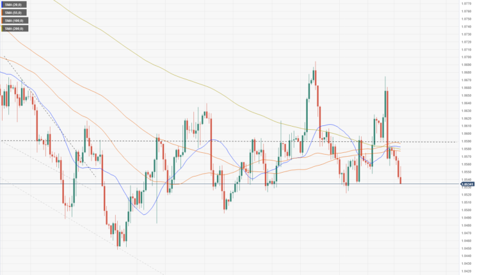Click the 1.0600 price axis label
The width and height of the screenshot is (480, 275).
click(x=467, y=134)
